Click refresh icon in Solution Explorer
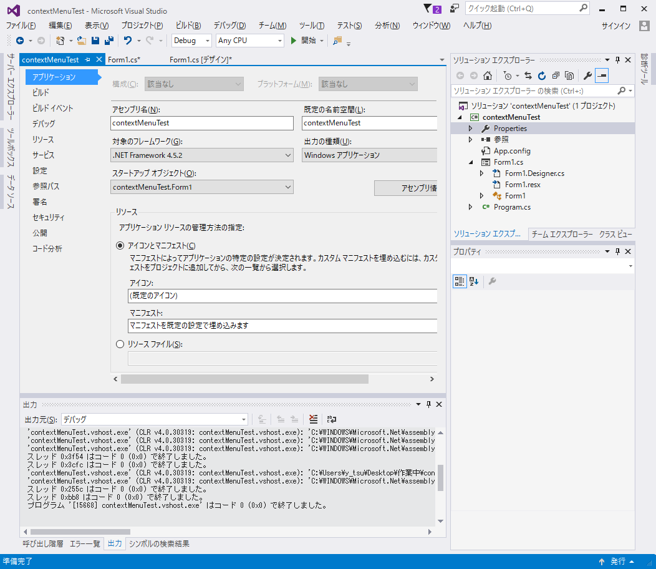656x569 pixels. [x=542, y=75]
